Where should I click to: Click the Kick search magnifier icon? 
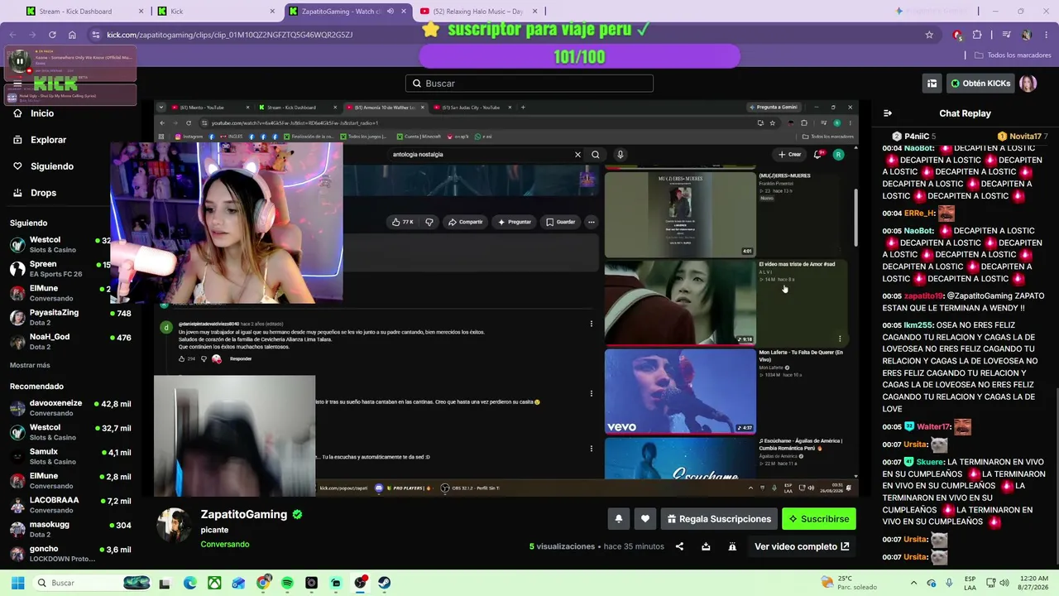pos(416,84)
